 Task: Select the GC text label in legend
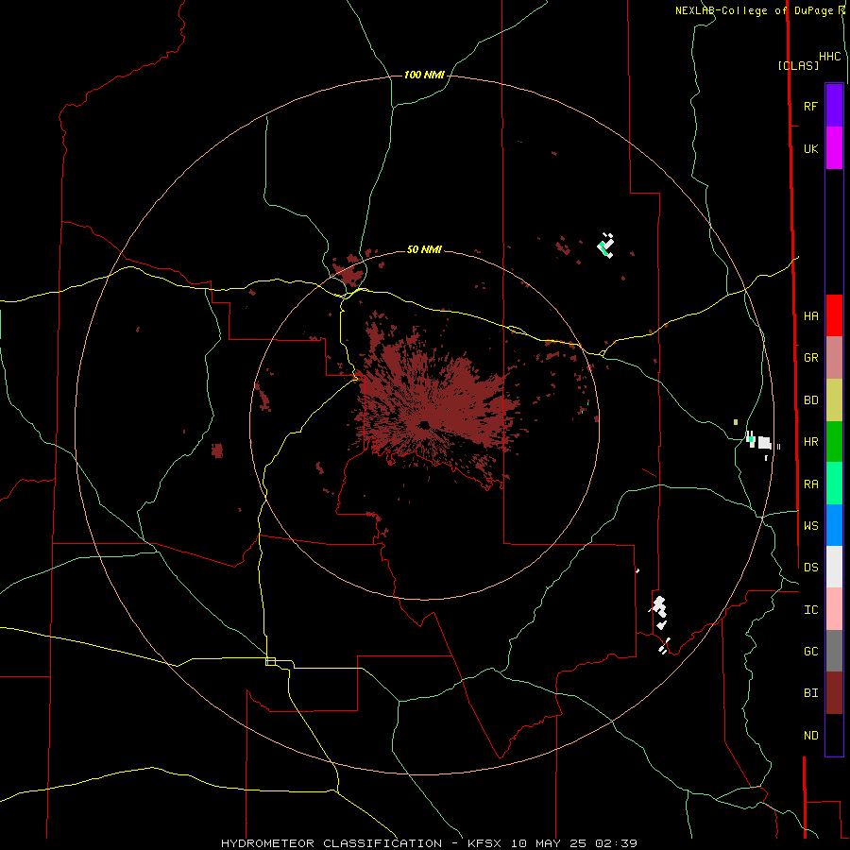coord(810,652)
